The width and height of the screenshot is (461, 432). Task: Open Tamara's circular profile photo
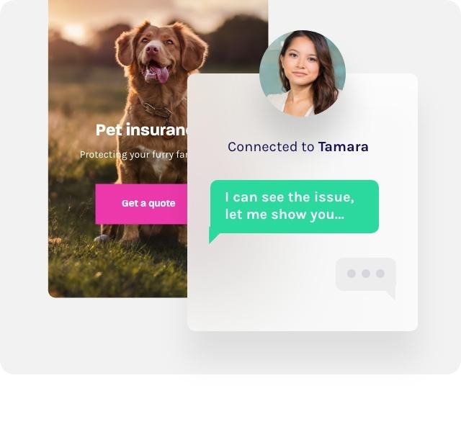(x=303, y=73)
